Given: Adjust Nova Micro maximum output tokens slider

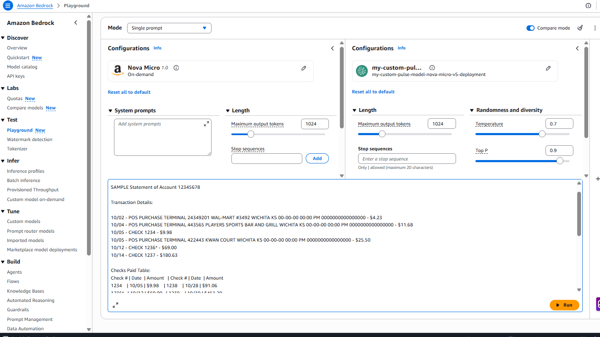Looking at the screenshot, I should coord(251,134).
